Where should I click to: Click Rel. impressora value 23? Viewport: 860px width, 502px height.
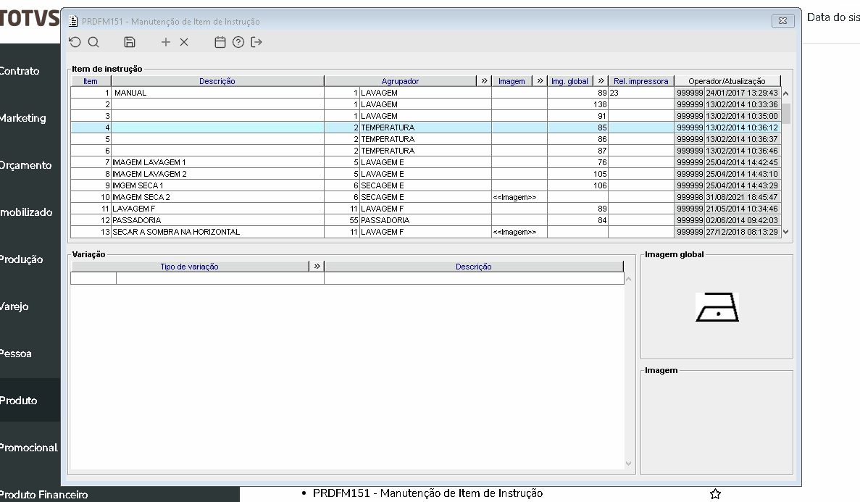point(641,93)
